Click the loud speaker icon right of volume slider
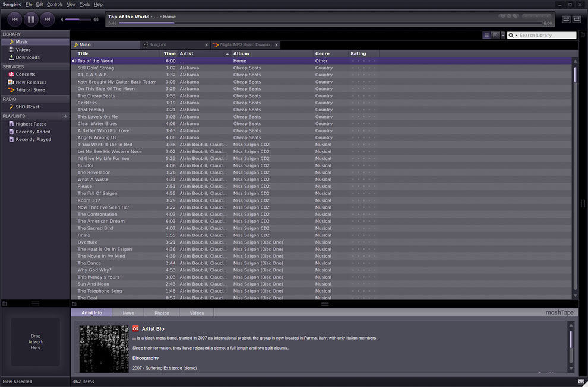Image resolution: width=588 pixels, height=387 pixels. (96, 20)
